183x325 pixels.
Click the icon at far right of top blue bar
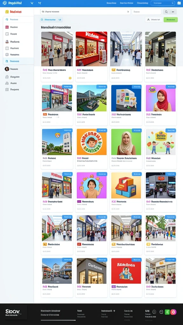coord(179,3)
